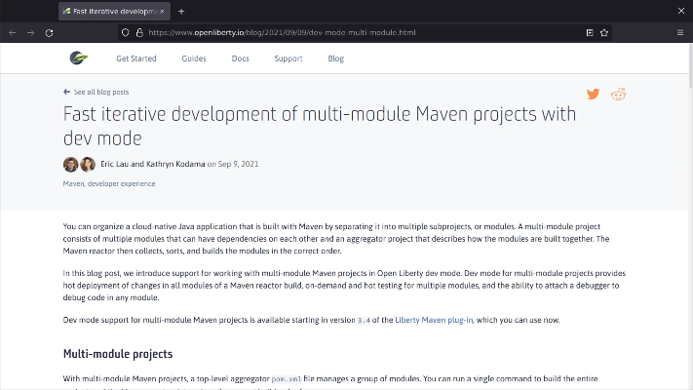
Task: Open the Liberty Maven plug-in link
Action: [434, 320]
